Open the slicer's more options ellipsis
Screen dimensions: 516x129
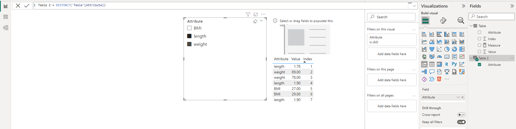[x=263, y=15]
